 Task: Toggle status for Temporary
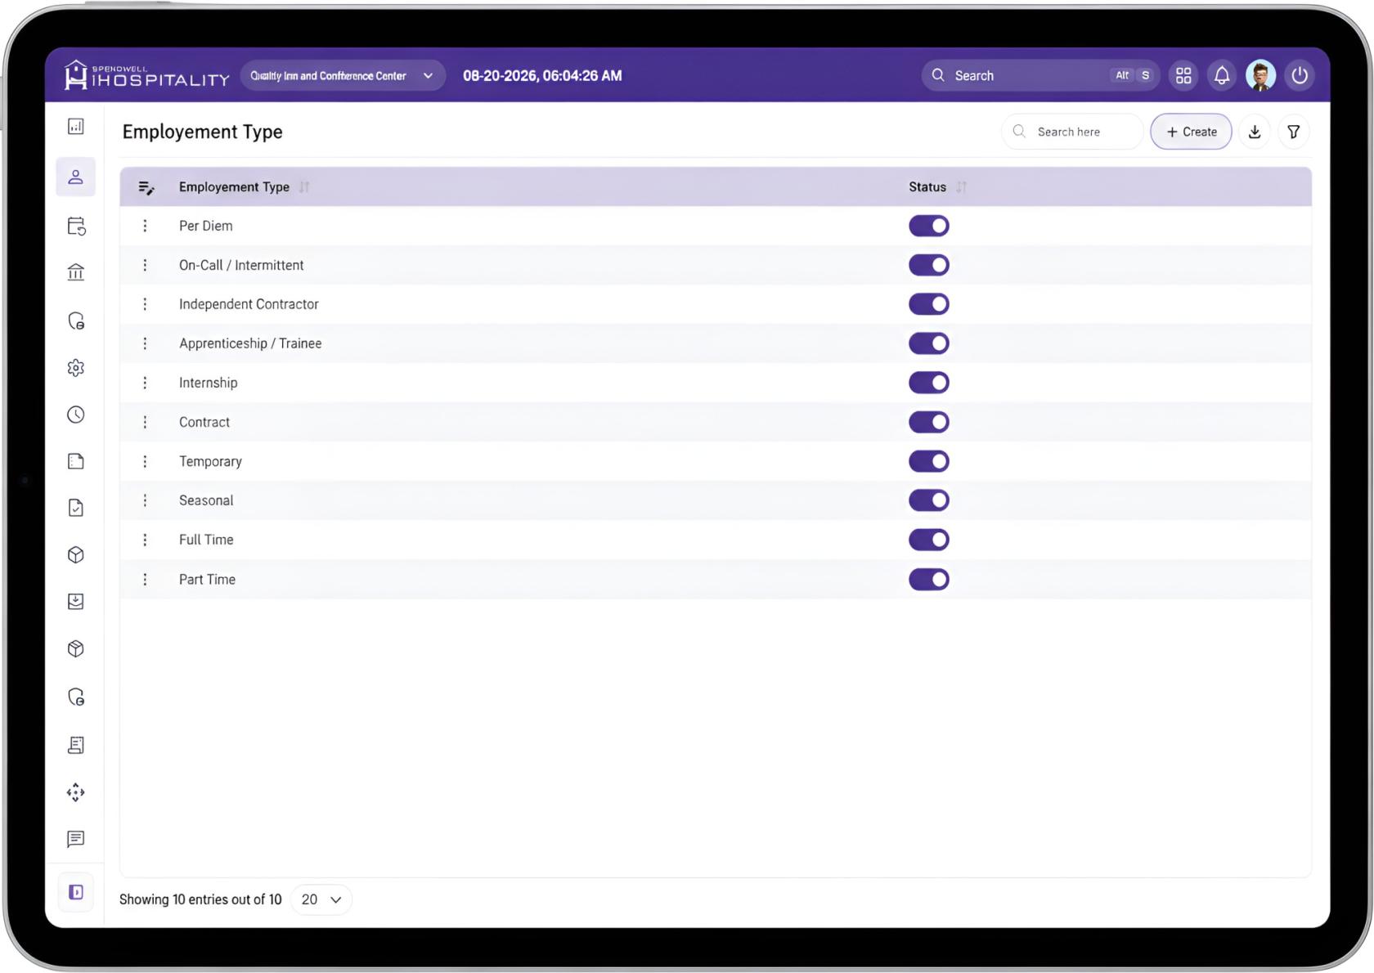tap(929, 461)
